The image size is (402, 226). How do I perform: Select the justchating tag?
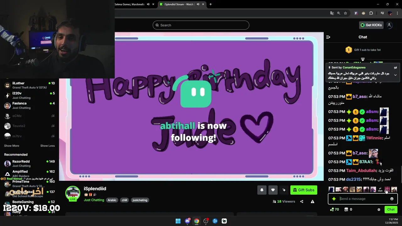pyautogui.click(x=140, y=200)
